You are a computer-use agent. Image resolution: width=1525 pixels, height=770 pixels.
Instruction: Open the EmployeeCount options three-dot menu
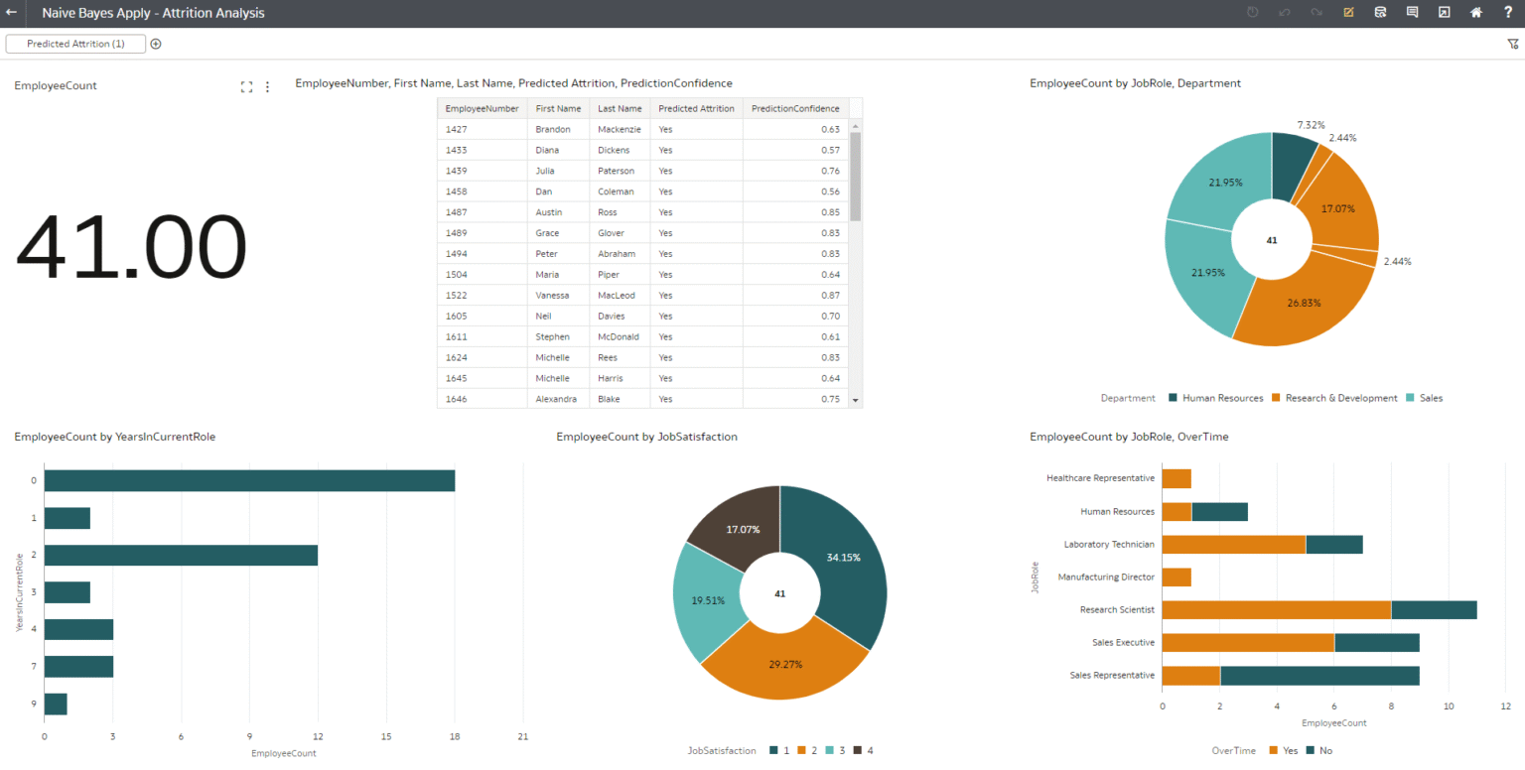pos(267,86)
